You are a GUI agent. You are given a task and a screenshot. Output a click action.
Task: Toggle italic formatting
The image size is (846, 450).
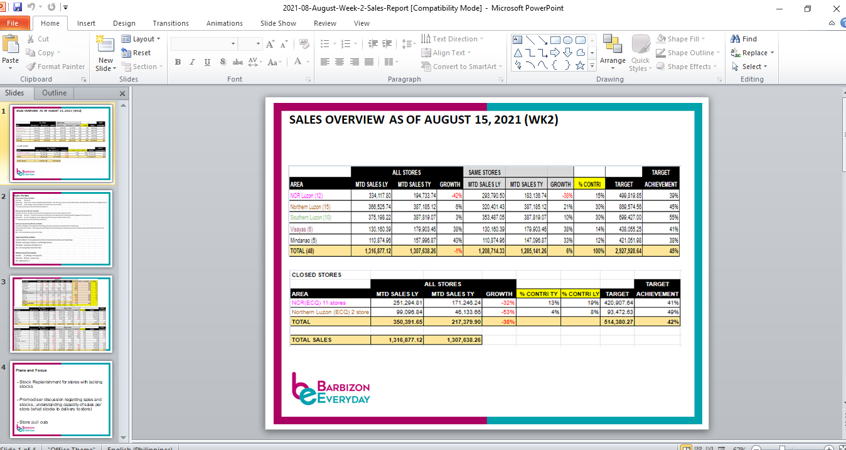193,62
